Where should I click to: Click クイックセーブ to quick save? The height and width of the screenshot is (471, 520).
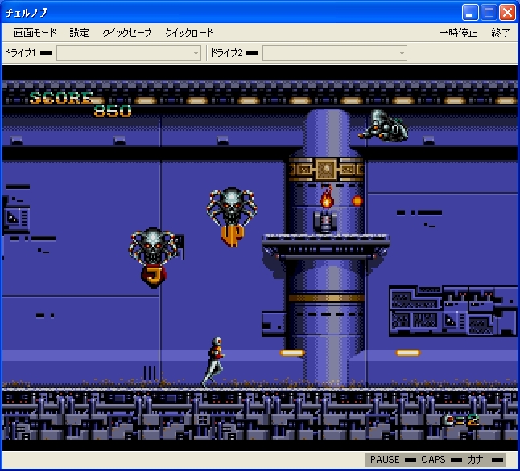click(x=126, y=33)
